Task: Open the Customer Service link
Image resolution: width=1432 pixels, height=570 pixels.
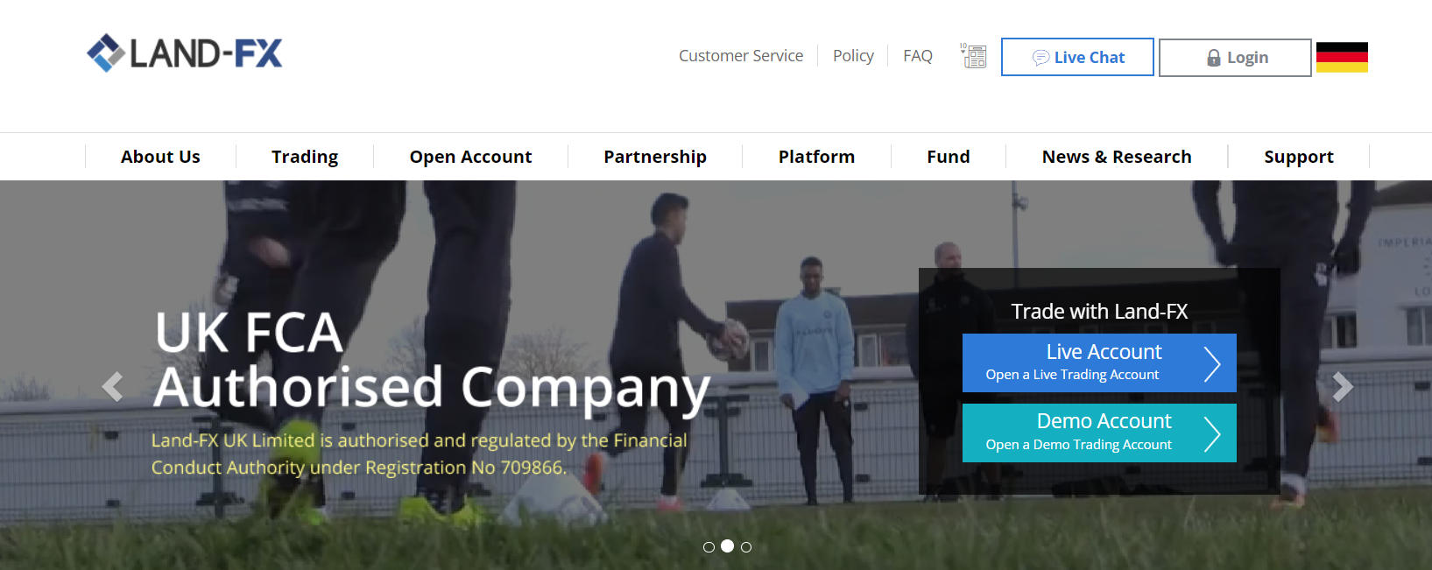Action: [x=741, y=56]
